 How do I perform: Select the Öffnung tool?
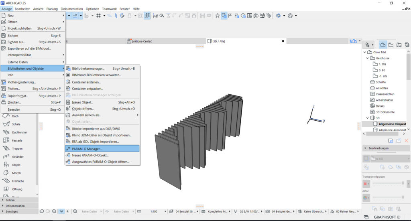[18, 189]
